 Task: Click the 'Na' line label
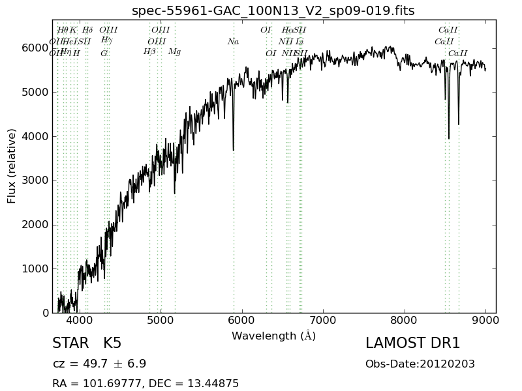point(234,42)
